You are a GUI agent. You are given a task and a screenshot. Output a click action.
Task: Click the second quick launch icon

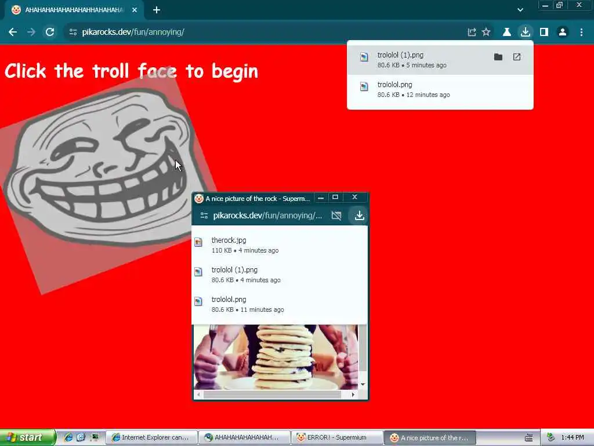click(x=81, y=437)
